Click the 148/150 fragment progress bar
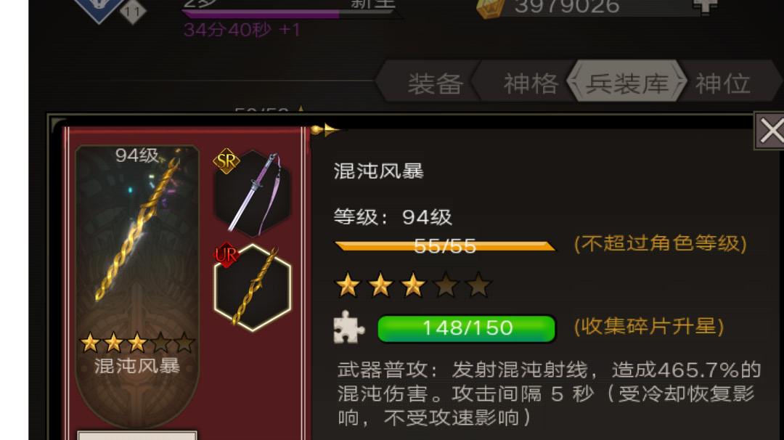The width and height of the screenshot is (784, 440). (x=467, y=328)
